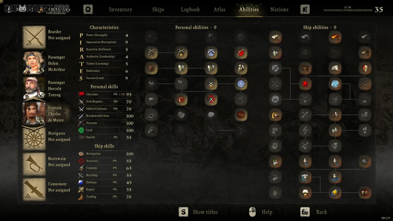393x221 pixels.
Task: Select the Navigator ship wheel slot
Action: point(34,139)
